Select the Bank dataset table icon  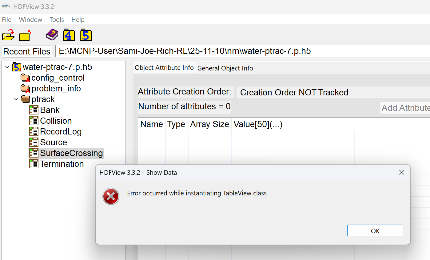pyautogui.click(x=34, y=110)
